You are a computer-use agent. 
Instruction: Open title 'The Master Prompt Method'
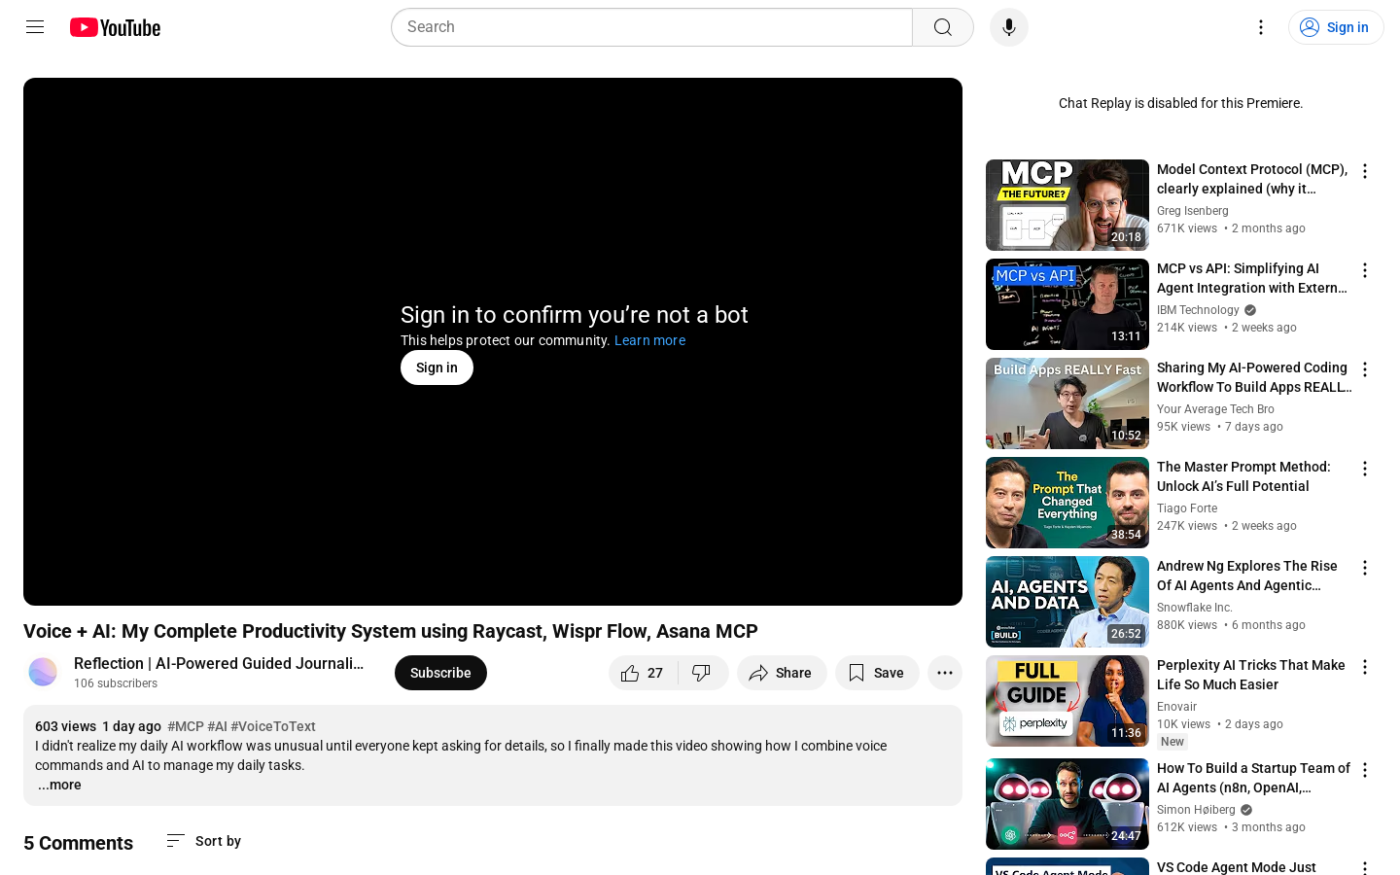click(1243, 476)
